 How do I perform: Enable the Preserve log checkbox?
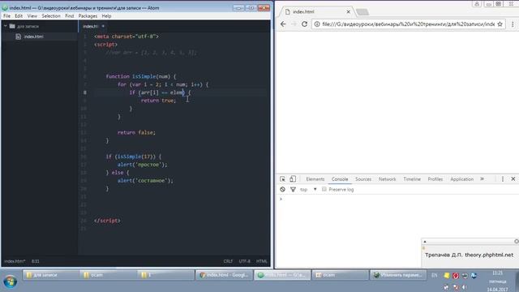324,189
